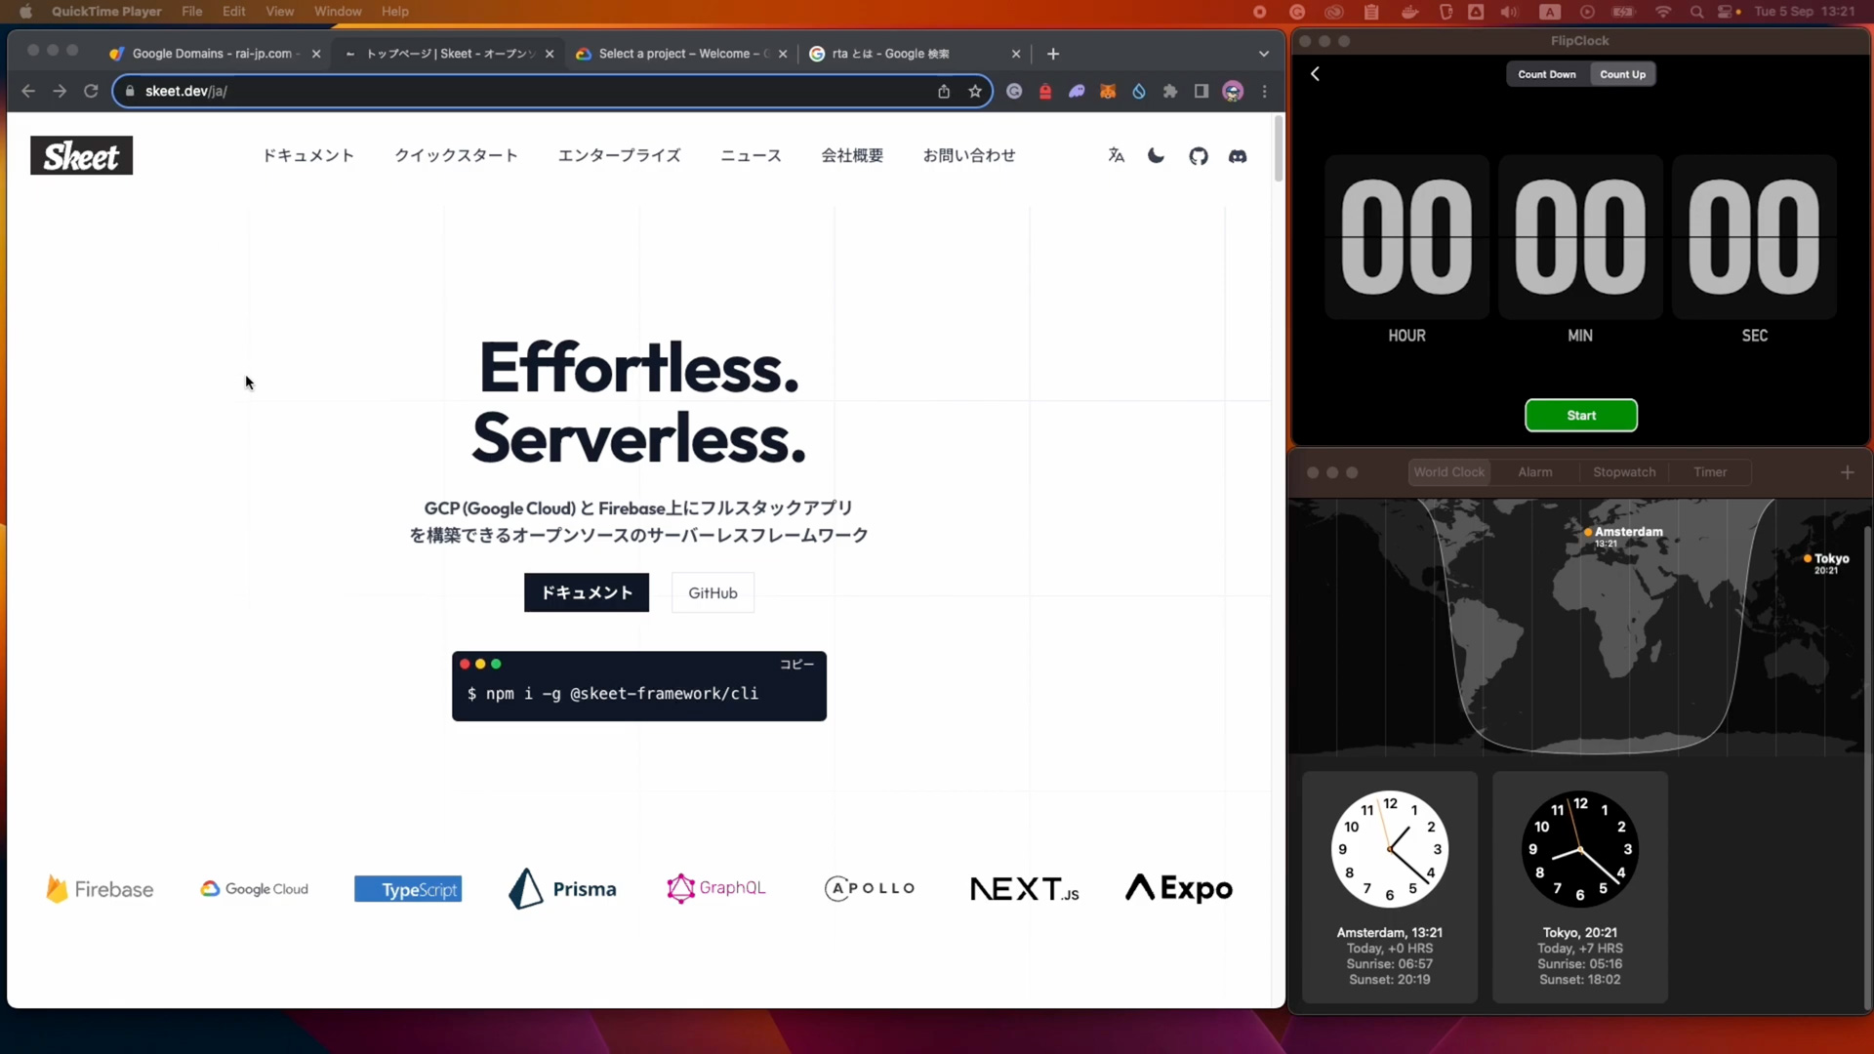Open Chrome's three-dot menu

1265,91
